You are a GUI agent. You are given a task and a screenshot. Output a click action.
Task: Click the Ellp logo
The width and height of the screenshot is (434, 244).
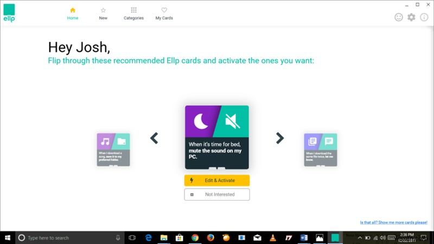(9, 12)
